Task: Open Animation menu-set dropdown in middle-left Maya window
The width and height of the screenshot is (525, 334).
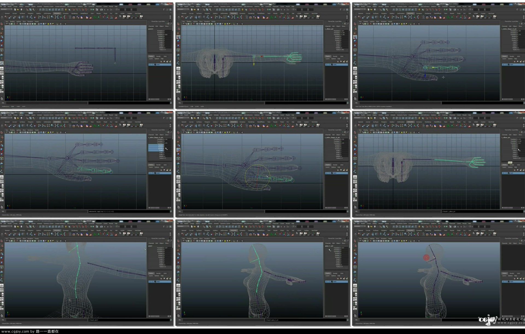Action: click(6, 118)
